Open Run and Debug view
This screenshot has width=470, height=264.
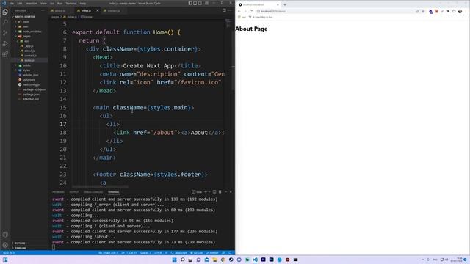pos(5,44)
